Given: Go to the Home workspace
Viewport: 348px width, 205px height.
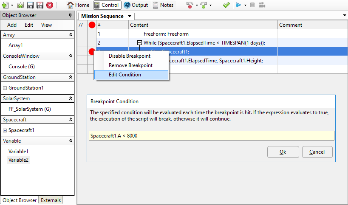Looking at the screenshot, I should 78,5.
